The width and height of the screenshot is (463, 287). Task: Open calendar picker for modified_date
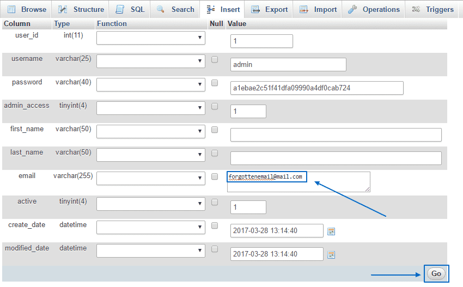point(331,255)
